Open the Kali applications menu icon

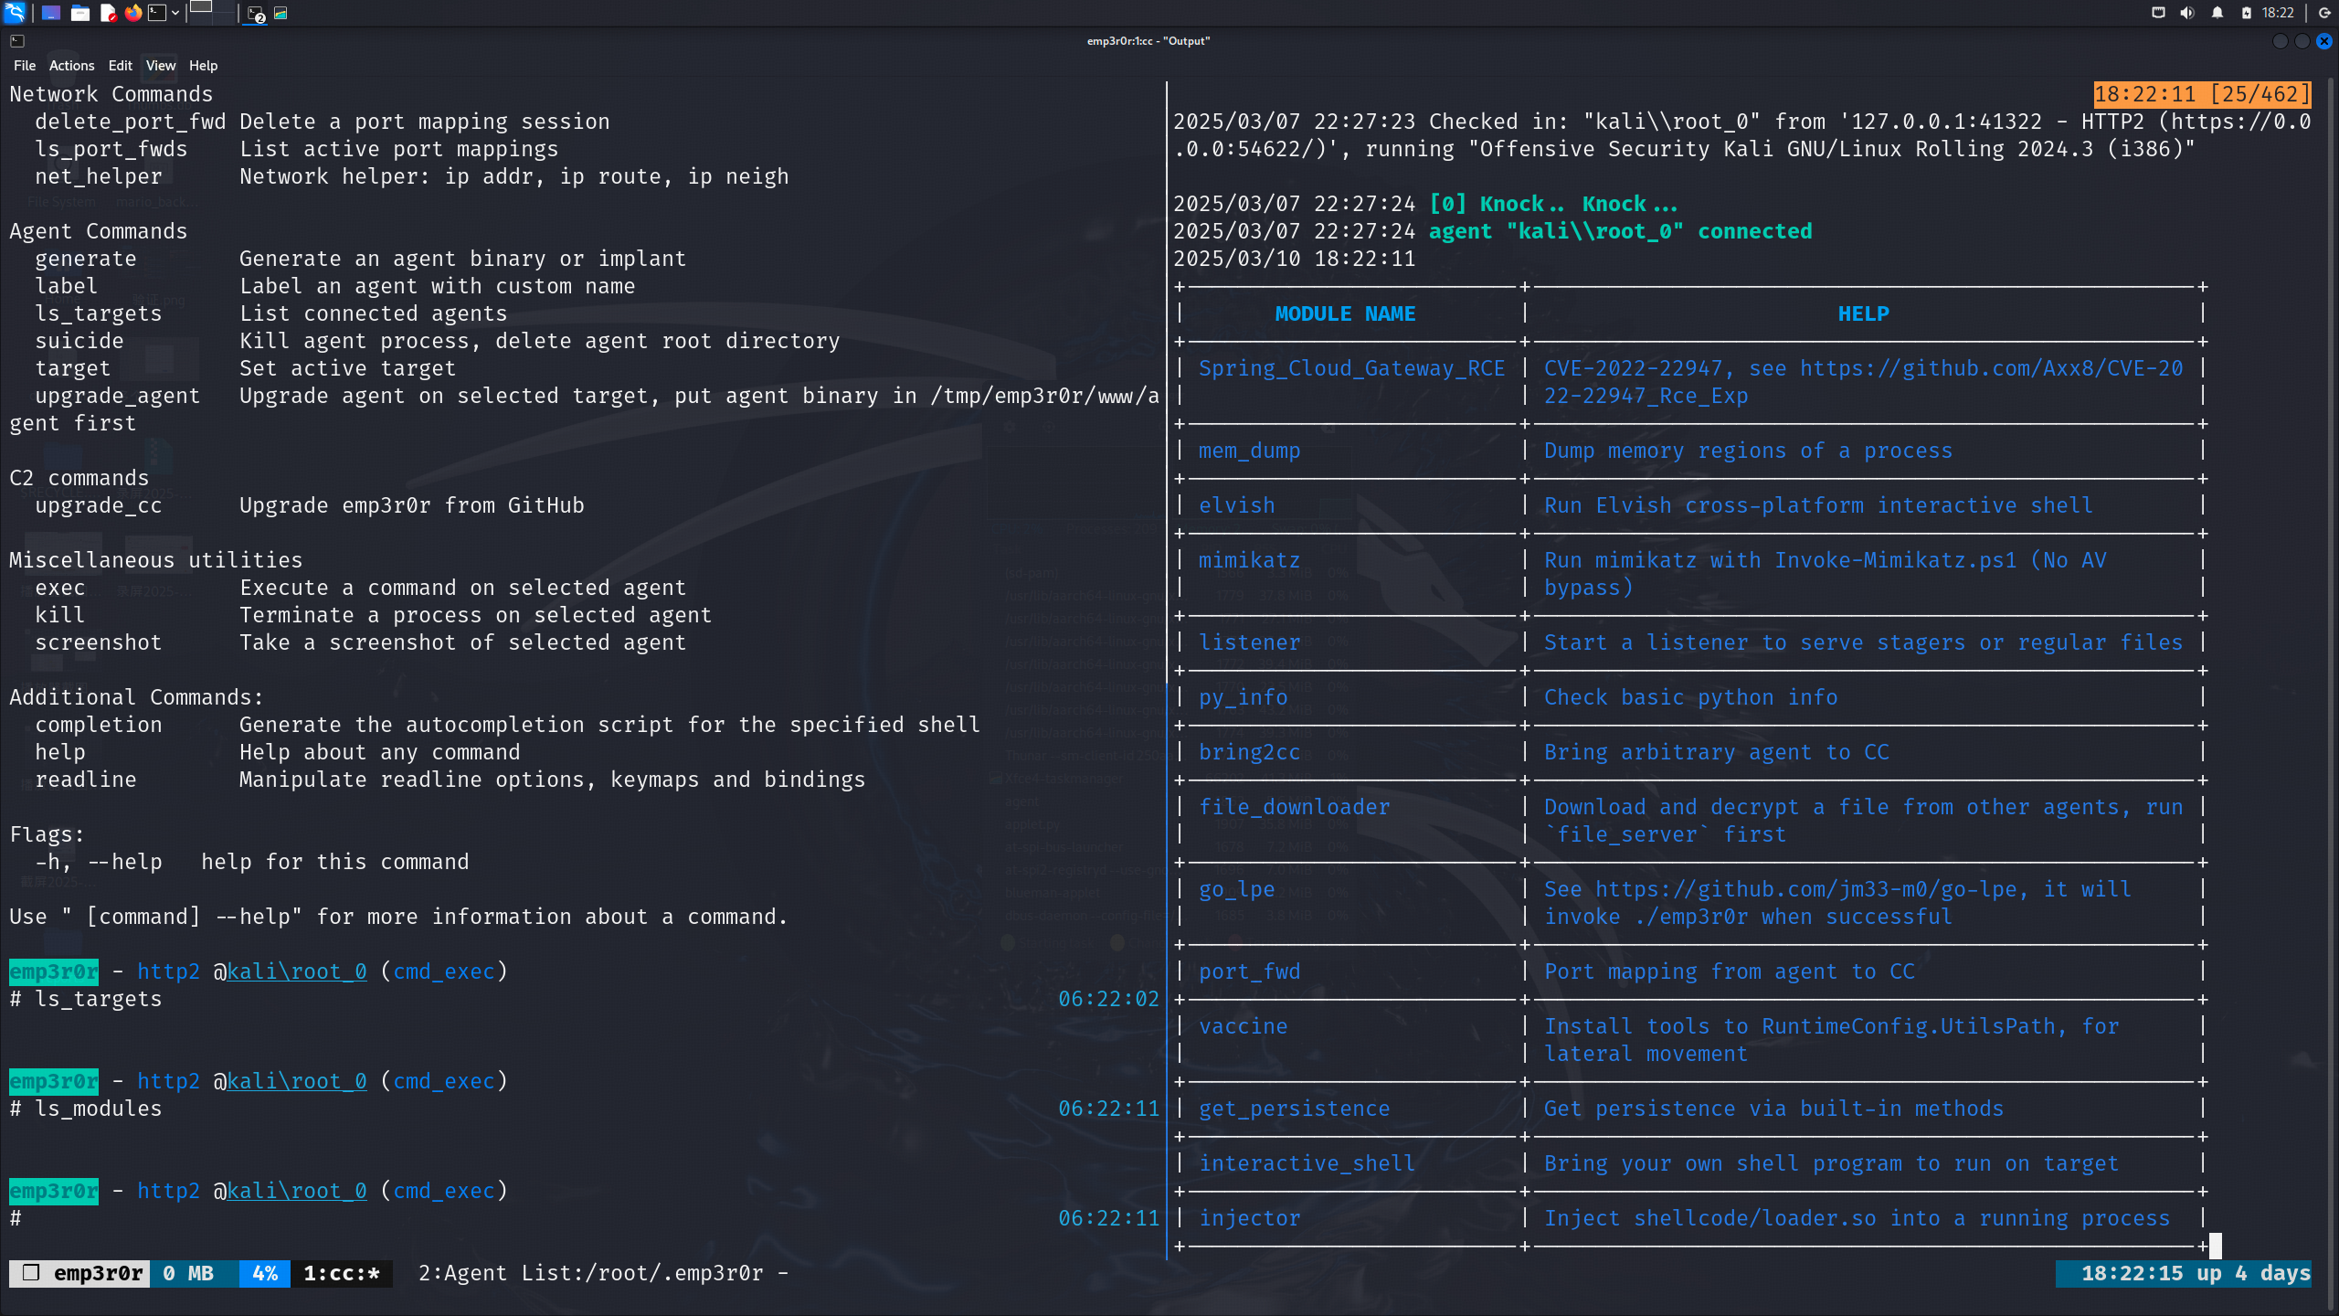(x=15, y=13)
